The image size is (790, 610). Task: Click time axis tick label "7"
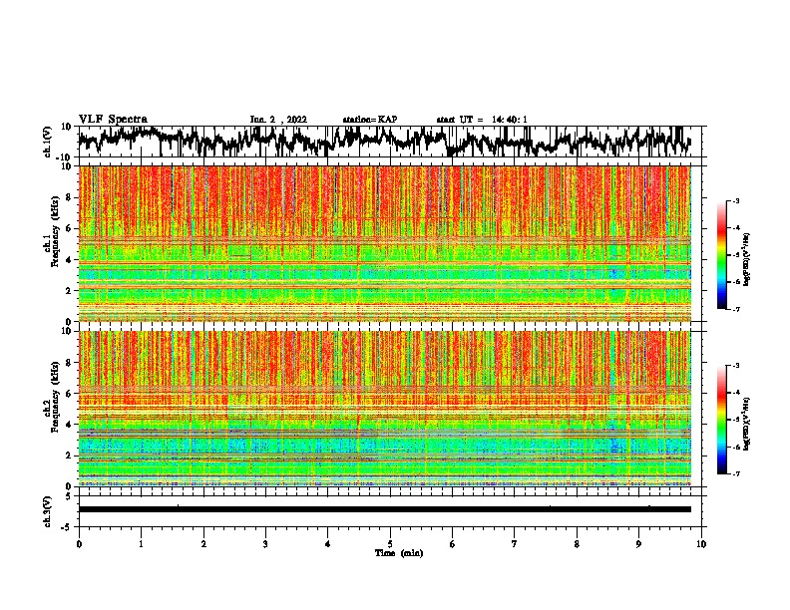[x=515, y=544]
